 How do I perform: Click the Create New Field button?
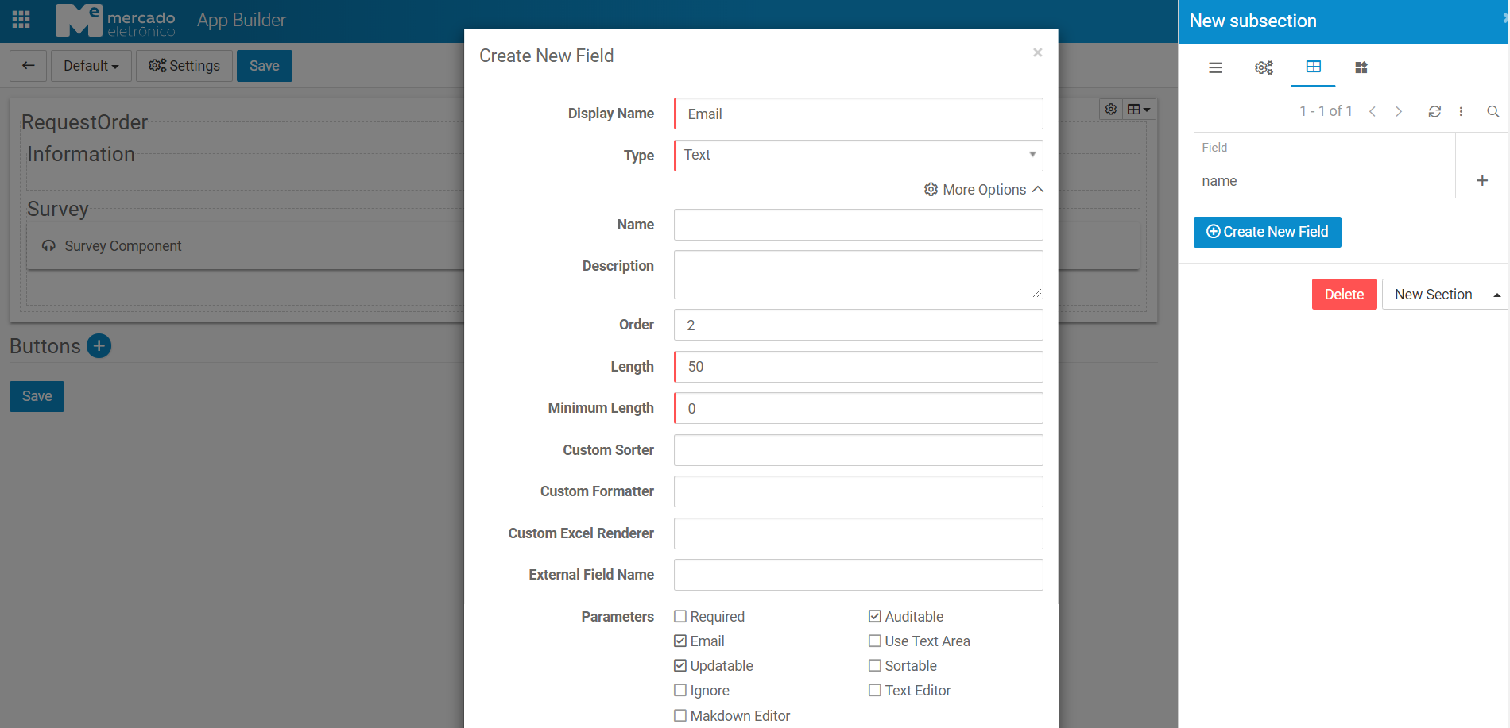1267,232
